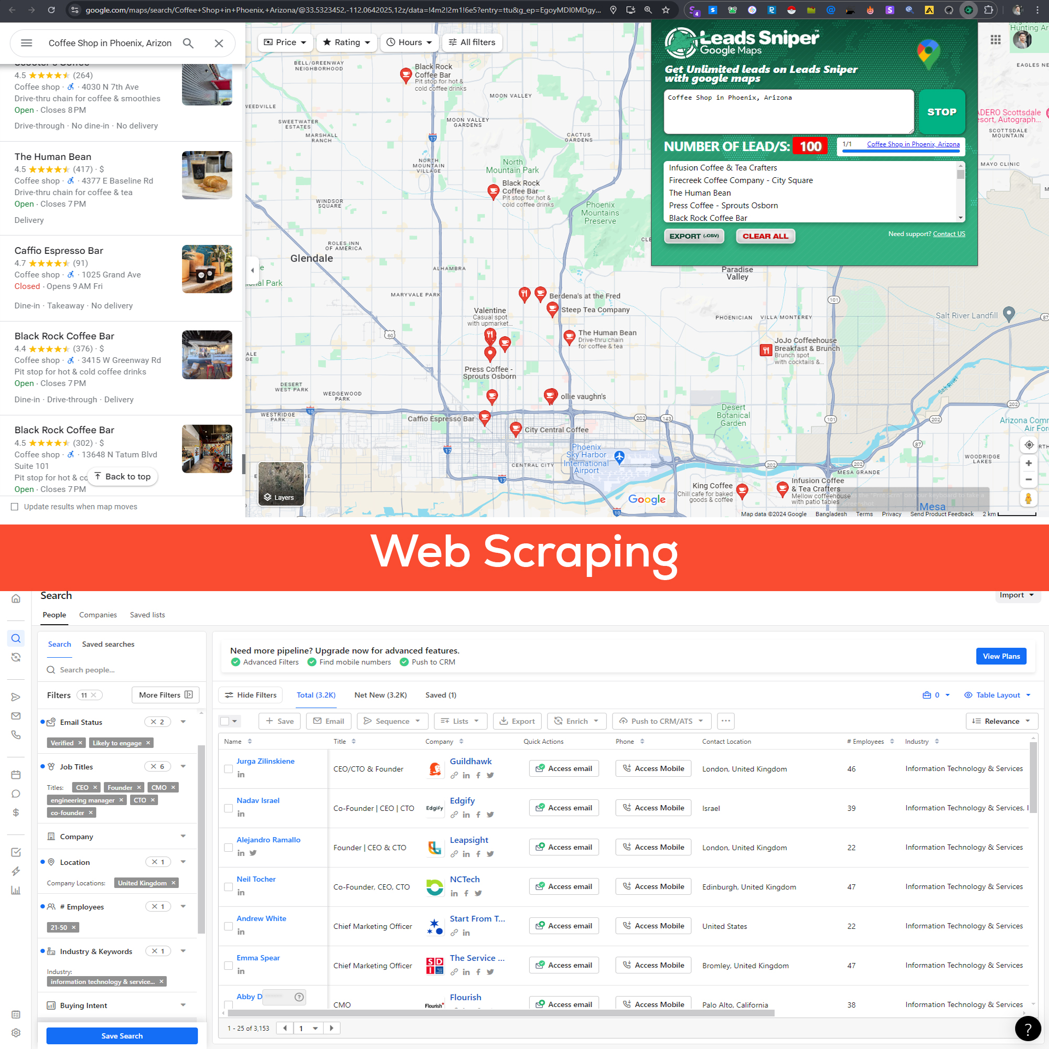Open Google apps grid icon
Screen dimensions: 1049x1049
[996, 40]
